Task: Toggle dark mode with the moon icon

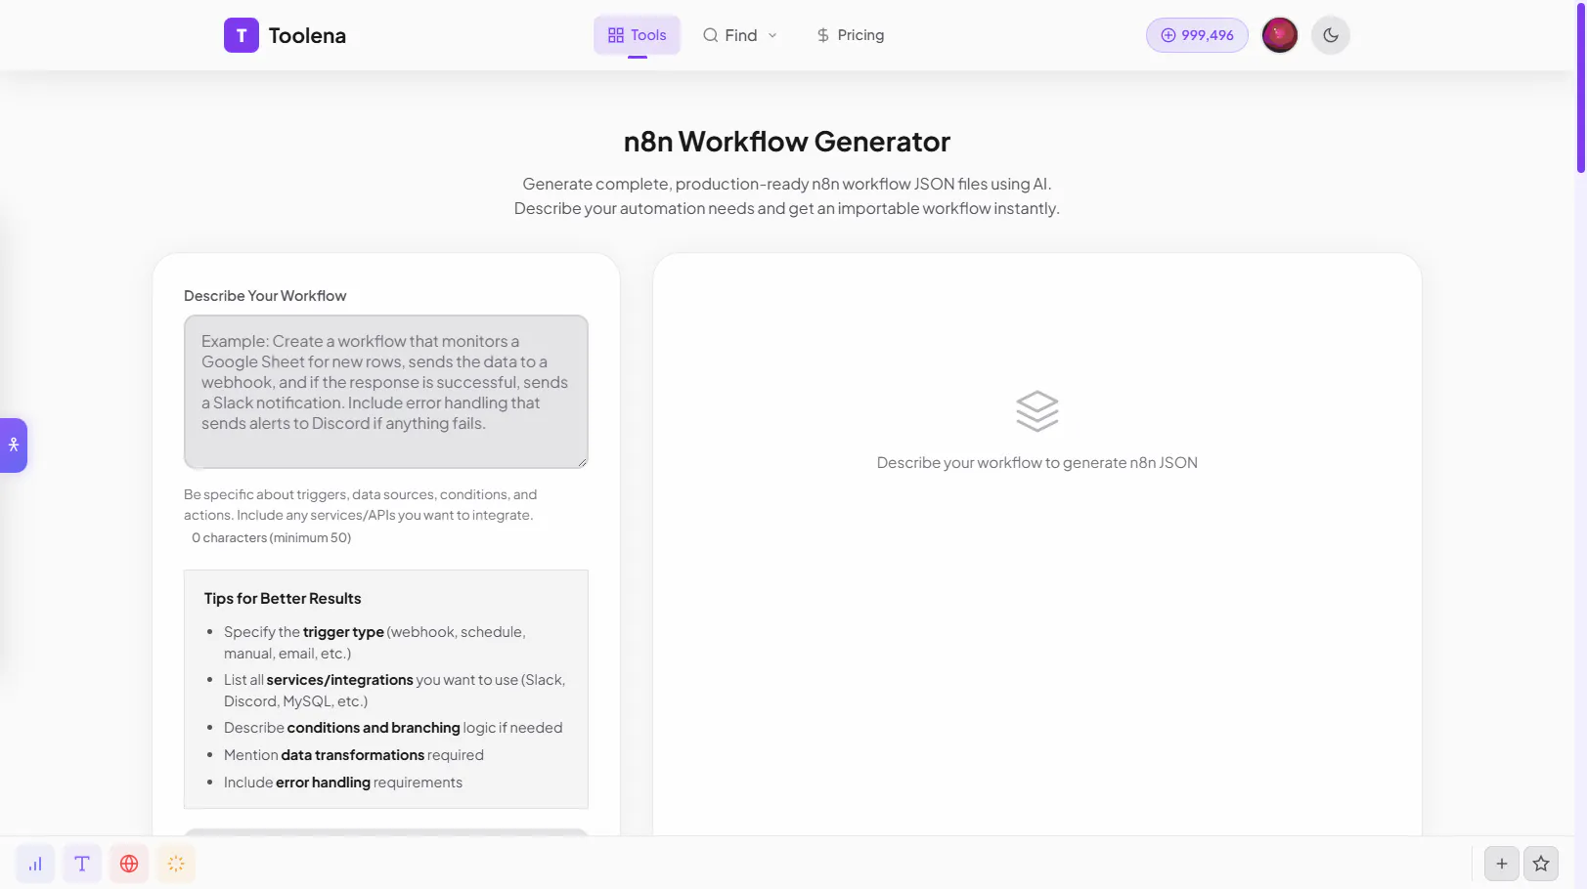Action: point(1331,35)
